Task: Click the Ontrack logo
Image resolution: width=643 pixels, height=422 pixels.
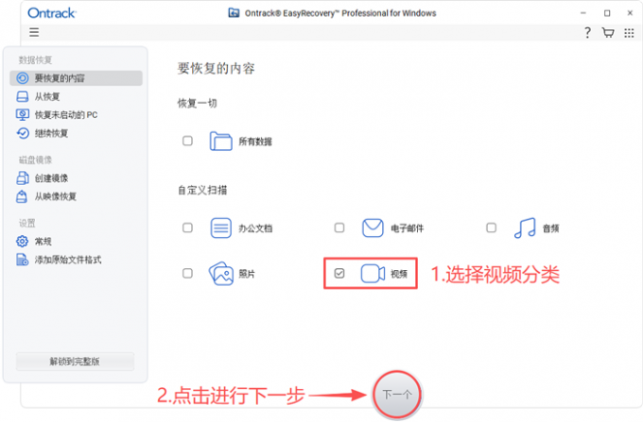Action: pos(52,13)
